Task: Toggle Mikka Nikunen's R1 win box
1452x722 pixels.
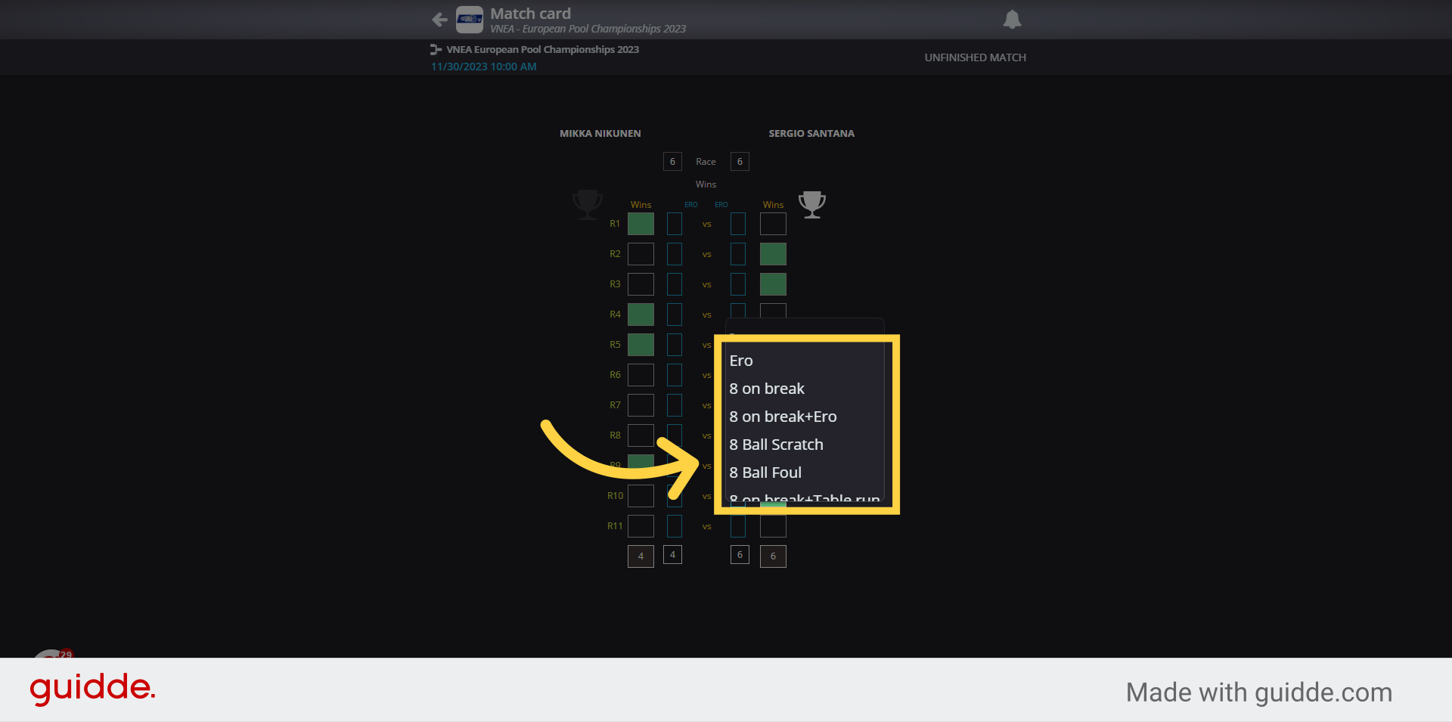Action: (641, 224)
